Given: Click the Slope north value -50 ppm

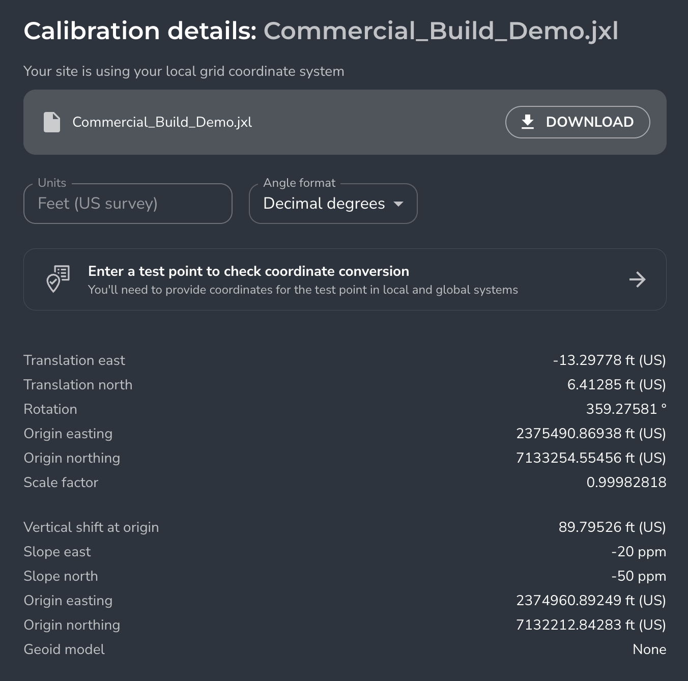Looking at the screenshot, I should pos(639,576).
